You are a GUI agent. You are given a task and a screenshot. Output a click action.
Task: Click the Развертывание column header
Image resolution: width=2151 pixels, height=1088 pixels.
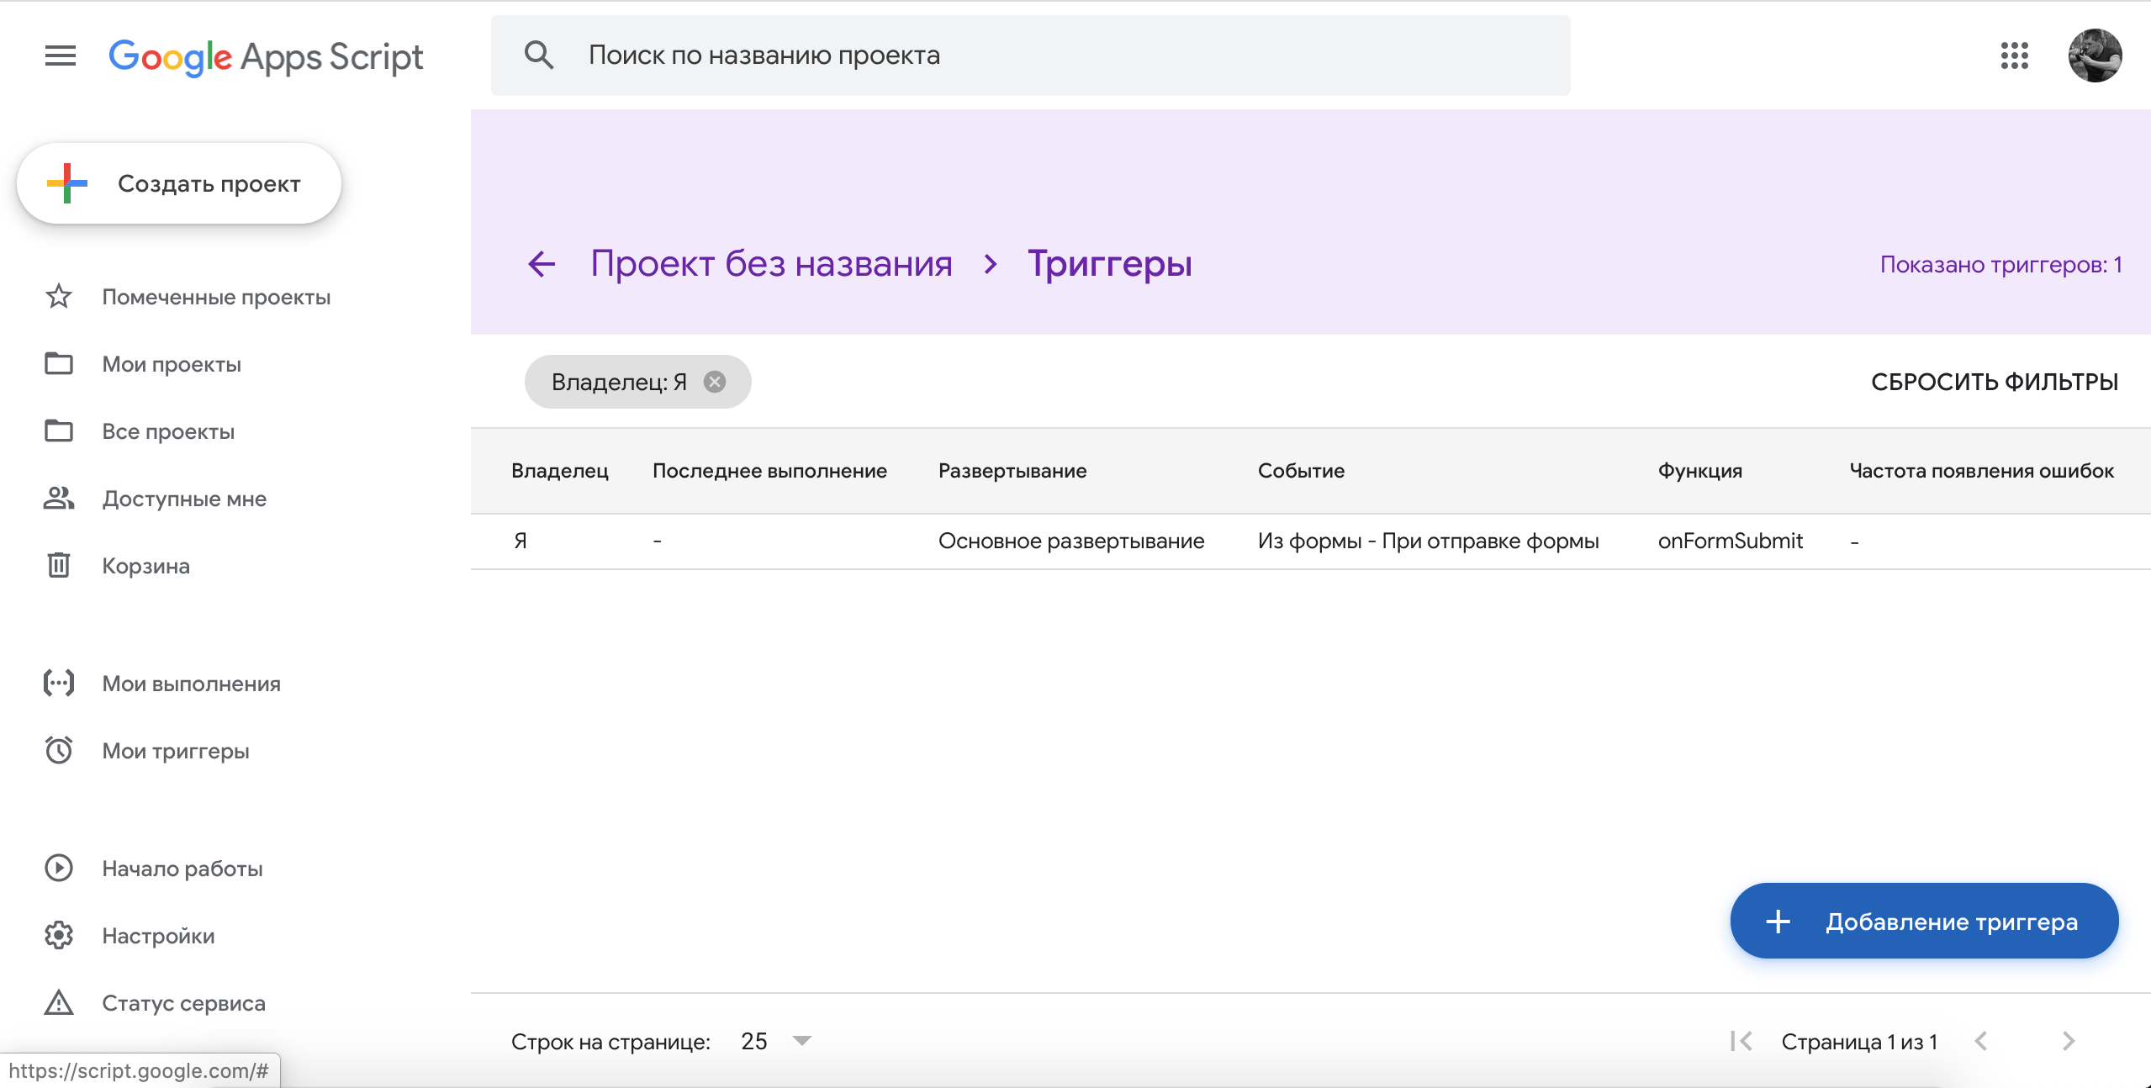1012,471
